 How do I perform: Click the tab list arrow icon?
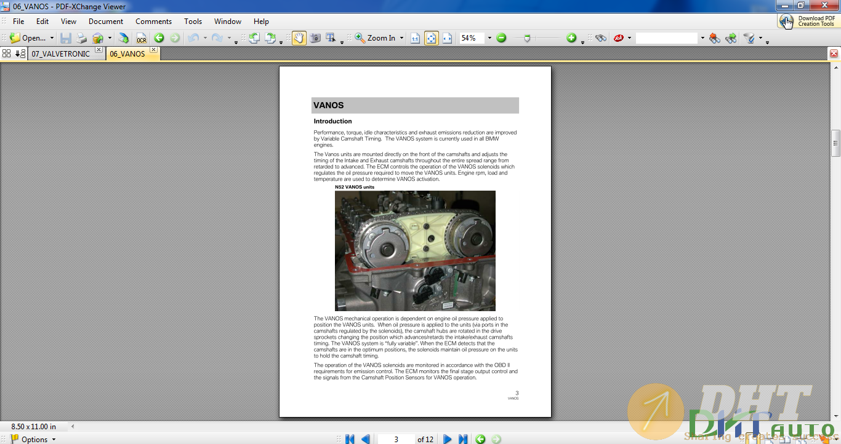pyautogui.click(x=20, y=54)
